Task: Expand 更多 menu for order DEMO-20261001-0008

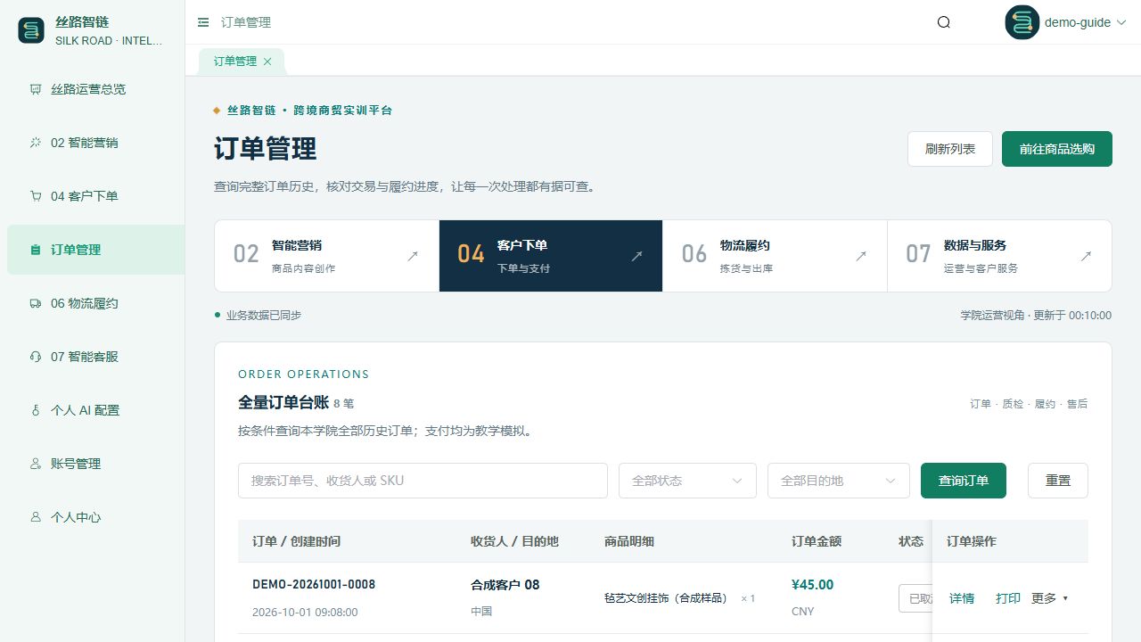Action: [1049, 598]
